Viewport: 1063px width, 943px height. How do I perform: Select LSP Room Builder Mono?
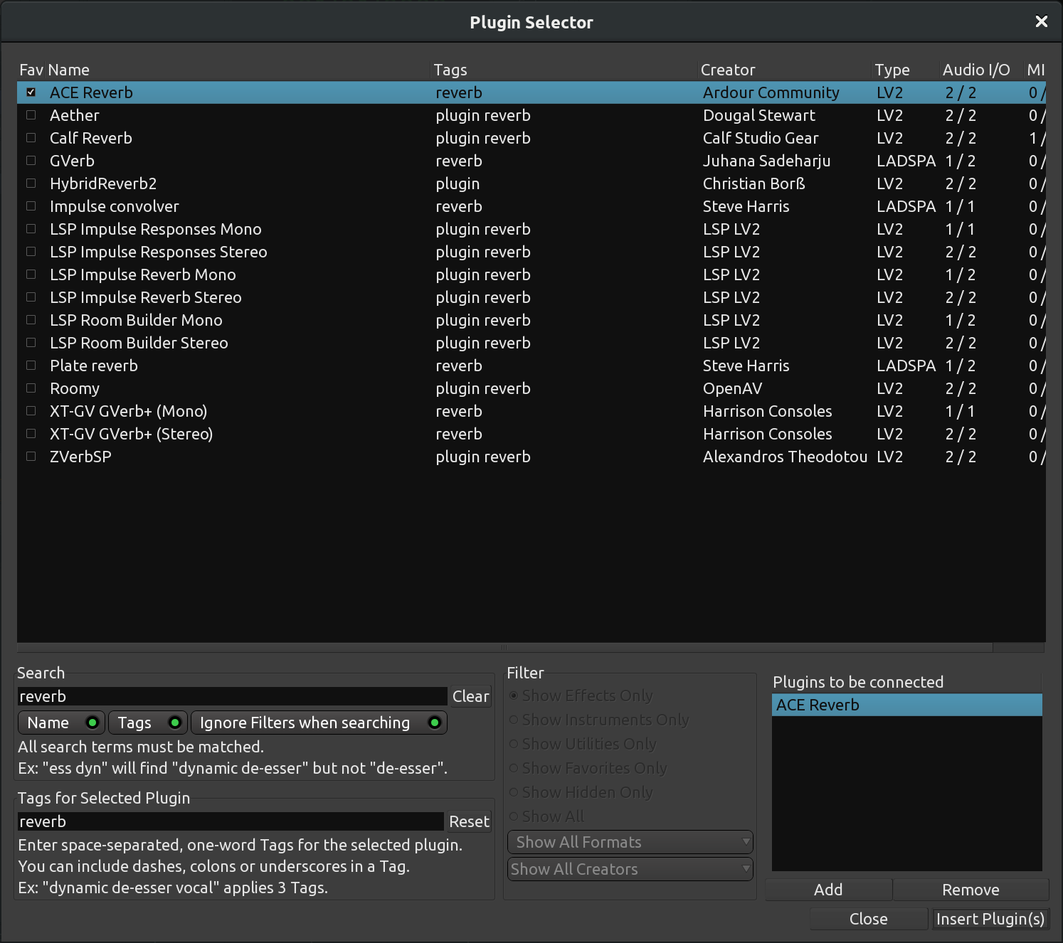pyautogui.click(x=531, y=320)
